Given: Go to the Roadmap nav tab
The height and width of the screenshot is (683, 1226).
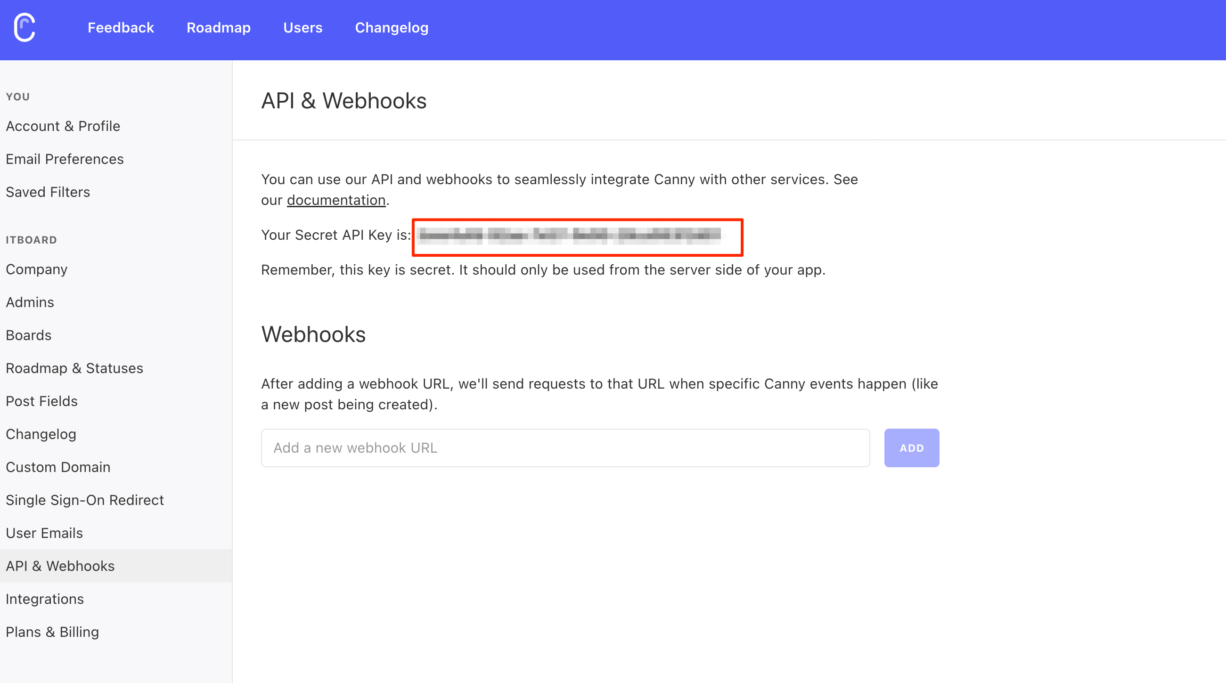Looking at the screenshot, I should (x=219, y=28).
